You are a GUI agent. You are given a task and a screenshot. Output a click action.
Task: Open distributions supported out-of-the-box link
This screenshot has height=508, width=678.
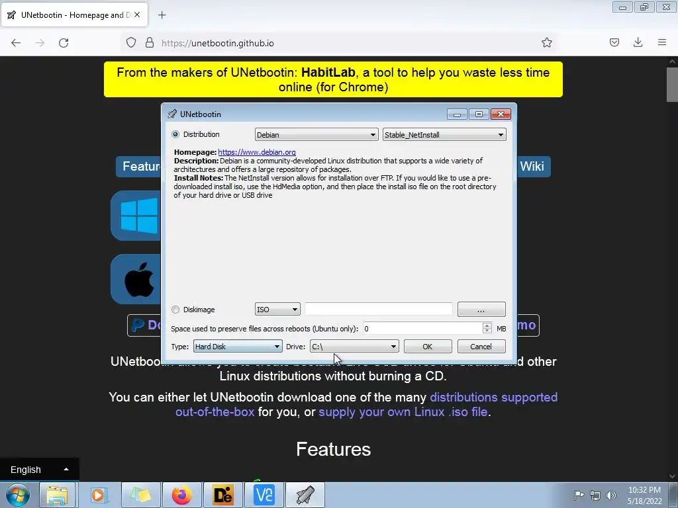pyautogui.click(x=366, y=404)
